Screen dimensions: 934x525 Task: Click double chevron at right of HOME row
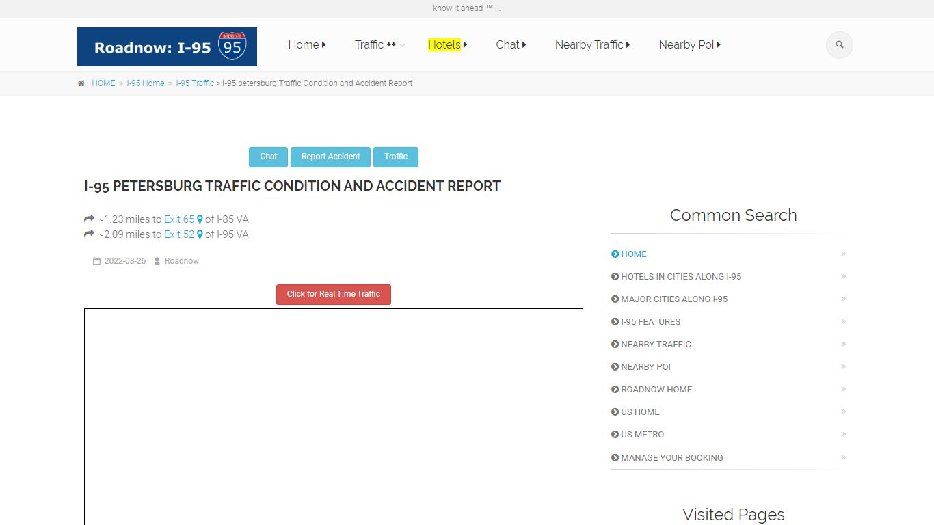pos(844,254)
